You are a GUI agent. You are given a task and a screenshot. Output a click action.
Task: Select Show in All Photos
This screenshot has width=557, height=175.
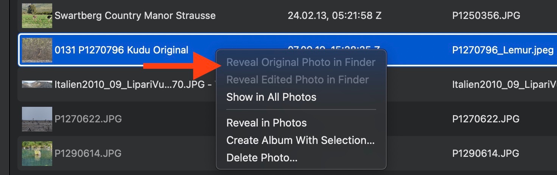[271, 97]
